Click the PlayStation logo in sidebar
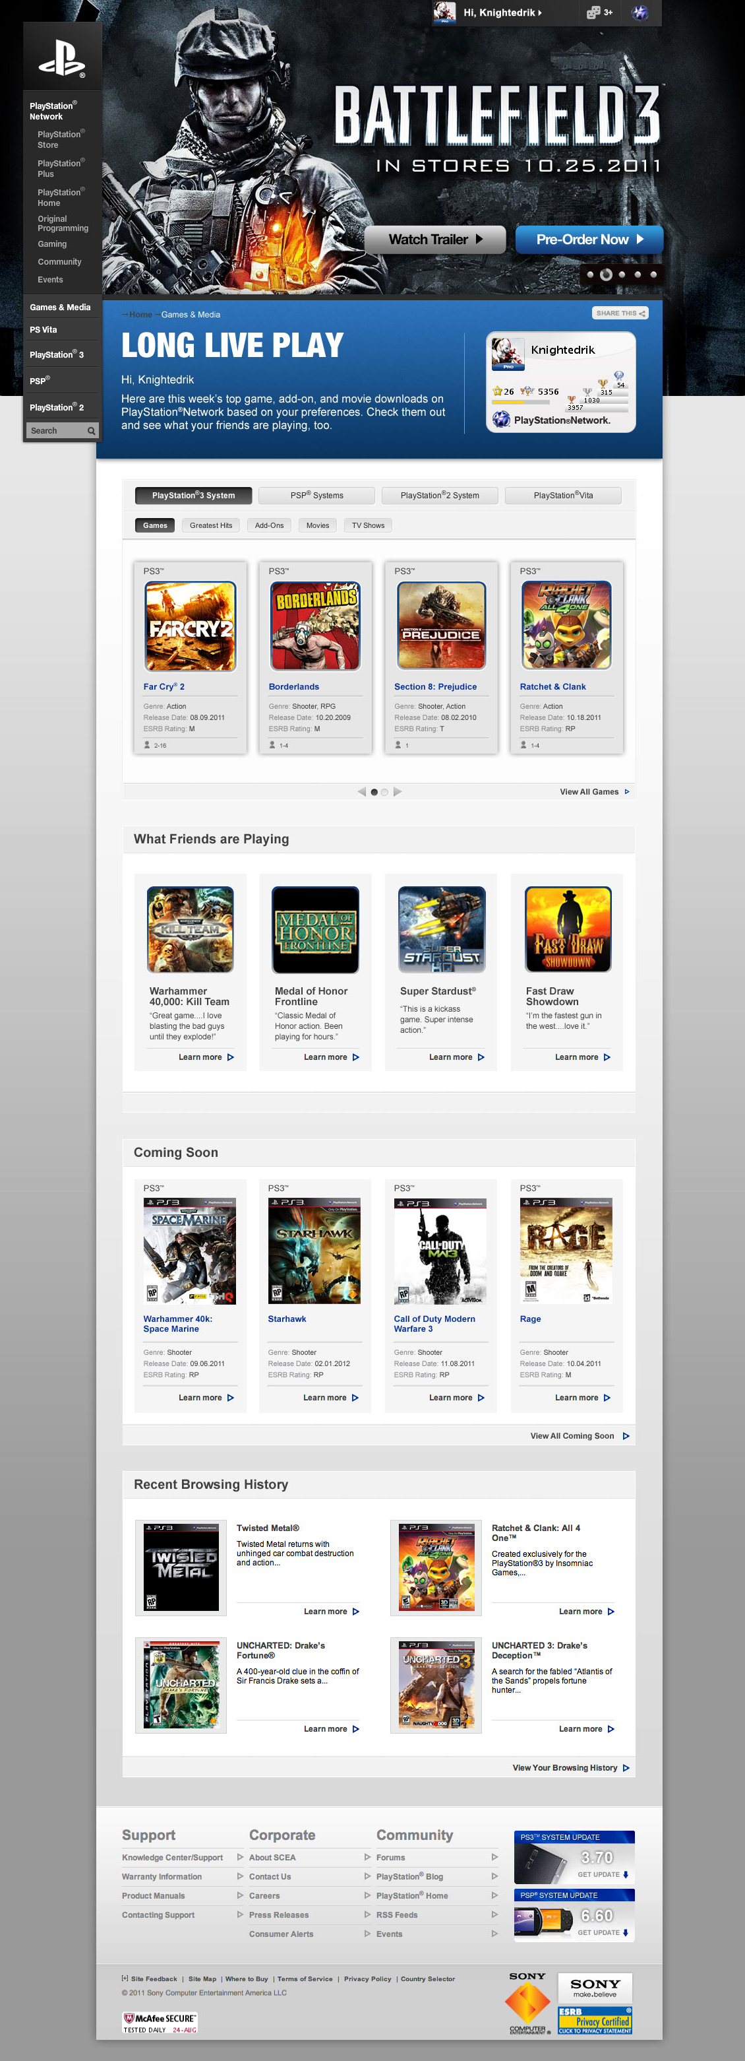 point(63,59)
